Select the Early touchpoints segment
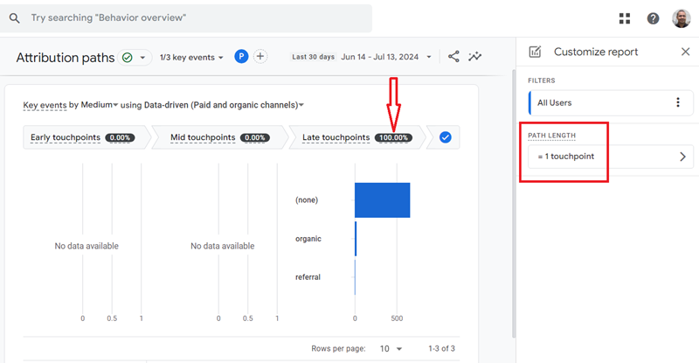 85,137
